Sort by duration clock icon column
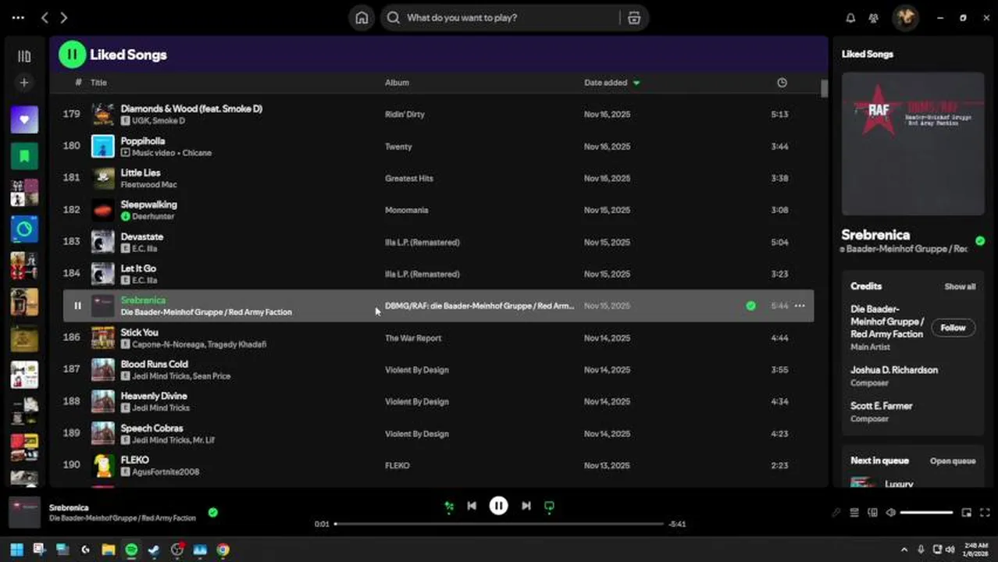998x562 pixels. pyautogui.click(x=782, y=83)
